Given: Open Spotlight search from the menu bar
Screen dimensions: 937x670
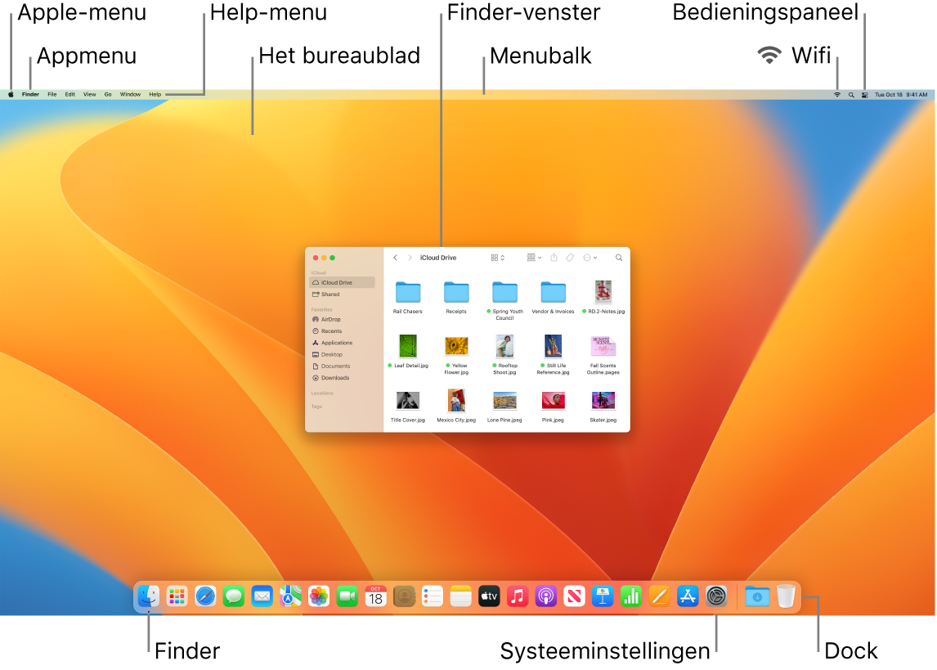Looking at the screenshot, I should (x=850, y=94).
